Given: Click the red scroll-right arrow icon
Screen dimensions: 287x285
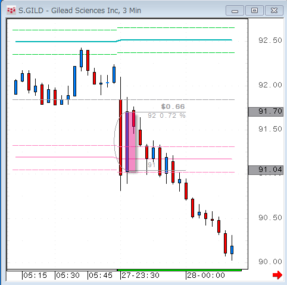Looking at the screenshot, I should point(277,275).
